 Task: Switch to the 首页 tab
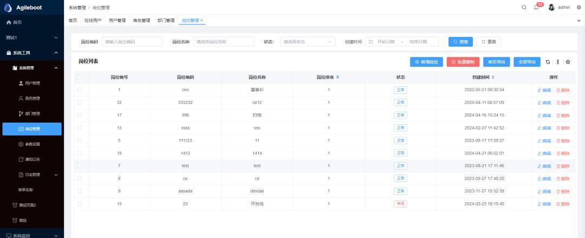pyautogui.click(x=73, y=21)
